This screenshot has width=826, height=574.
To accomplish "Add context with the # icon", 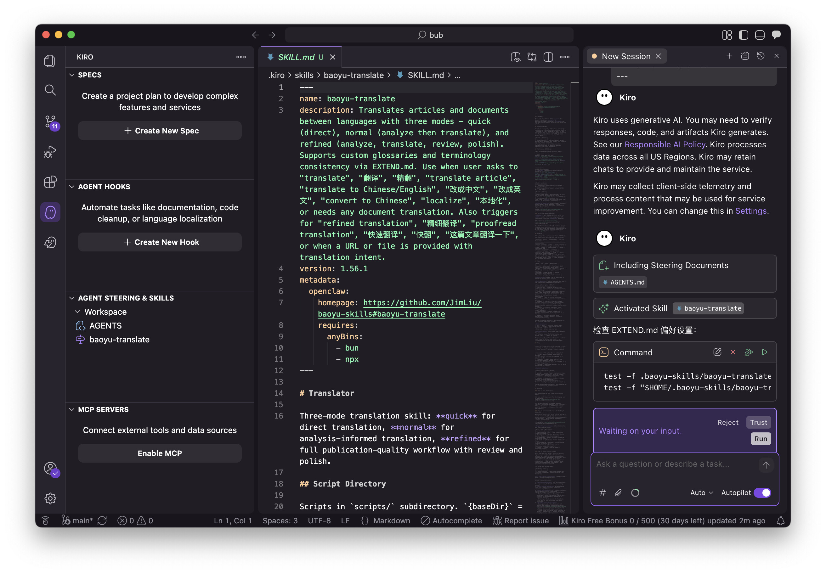I will coord(603,493).
